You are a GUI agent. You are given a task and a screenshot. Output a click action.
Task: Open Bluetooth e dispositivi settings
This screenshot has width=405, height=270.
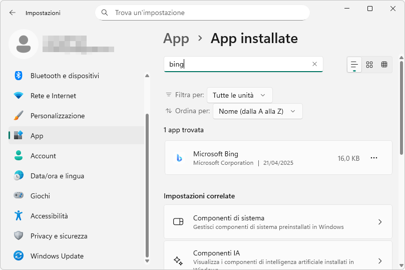(x=77, y=76)
